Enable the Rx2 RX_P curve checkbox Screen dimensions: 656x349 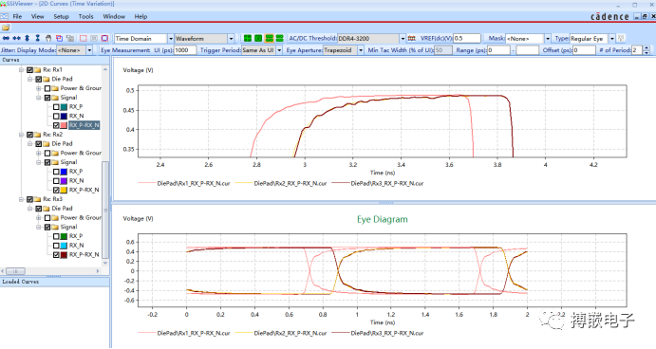coord(56,172)
